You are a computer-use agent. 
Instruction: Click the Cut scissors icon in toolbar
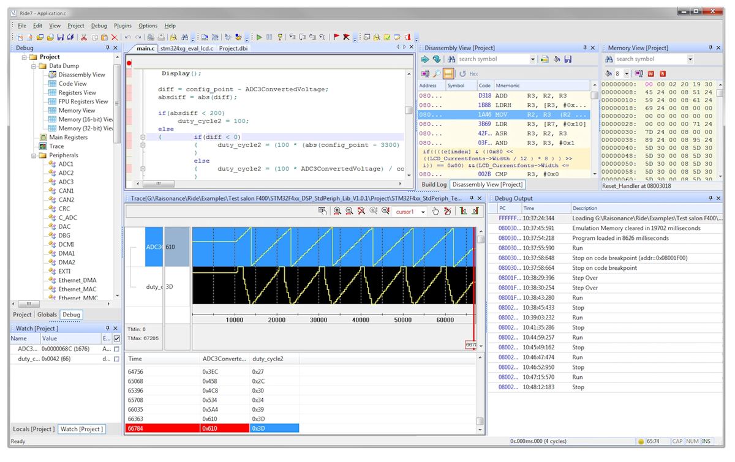coord(84,37)
